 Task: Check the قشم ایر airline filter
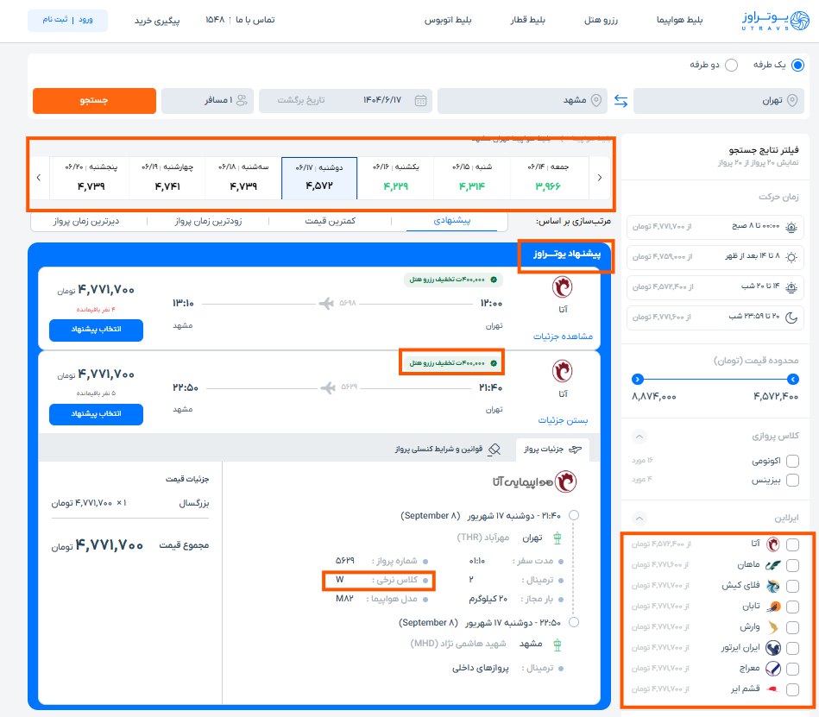tap(792, 689)
